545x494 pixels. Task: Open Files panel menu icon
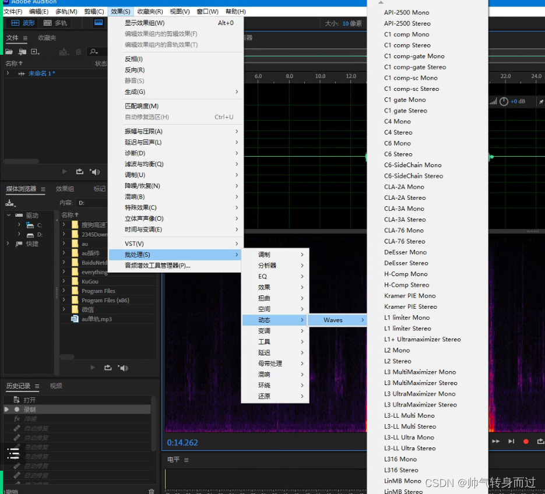click(x=25, y=38)
